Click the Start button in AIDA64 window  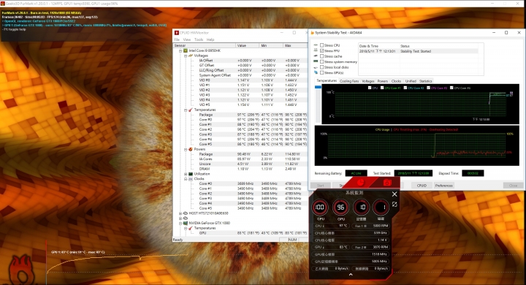321,186
